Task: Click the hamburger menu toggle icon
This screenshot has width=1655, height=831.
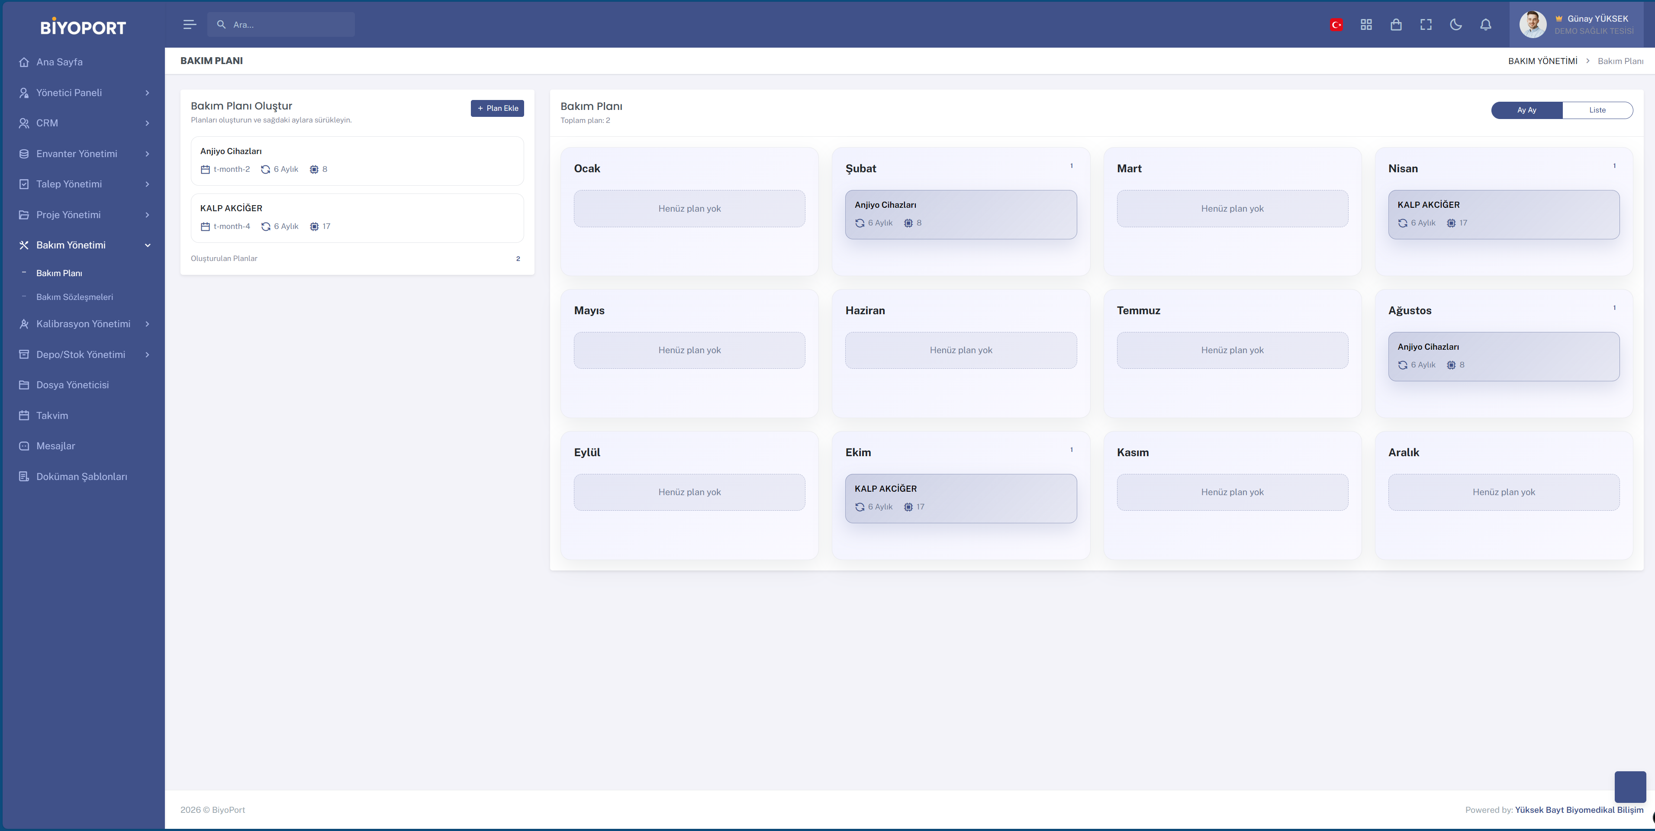Action: [x=189, y=24]
